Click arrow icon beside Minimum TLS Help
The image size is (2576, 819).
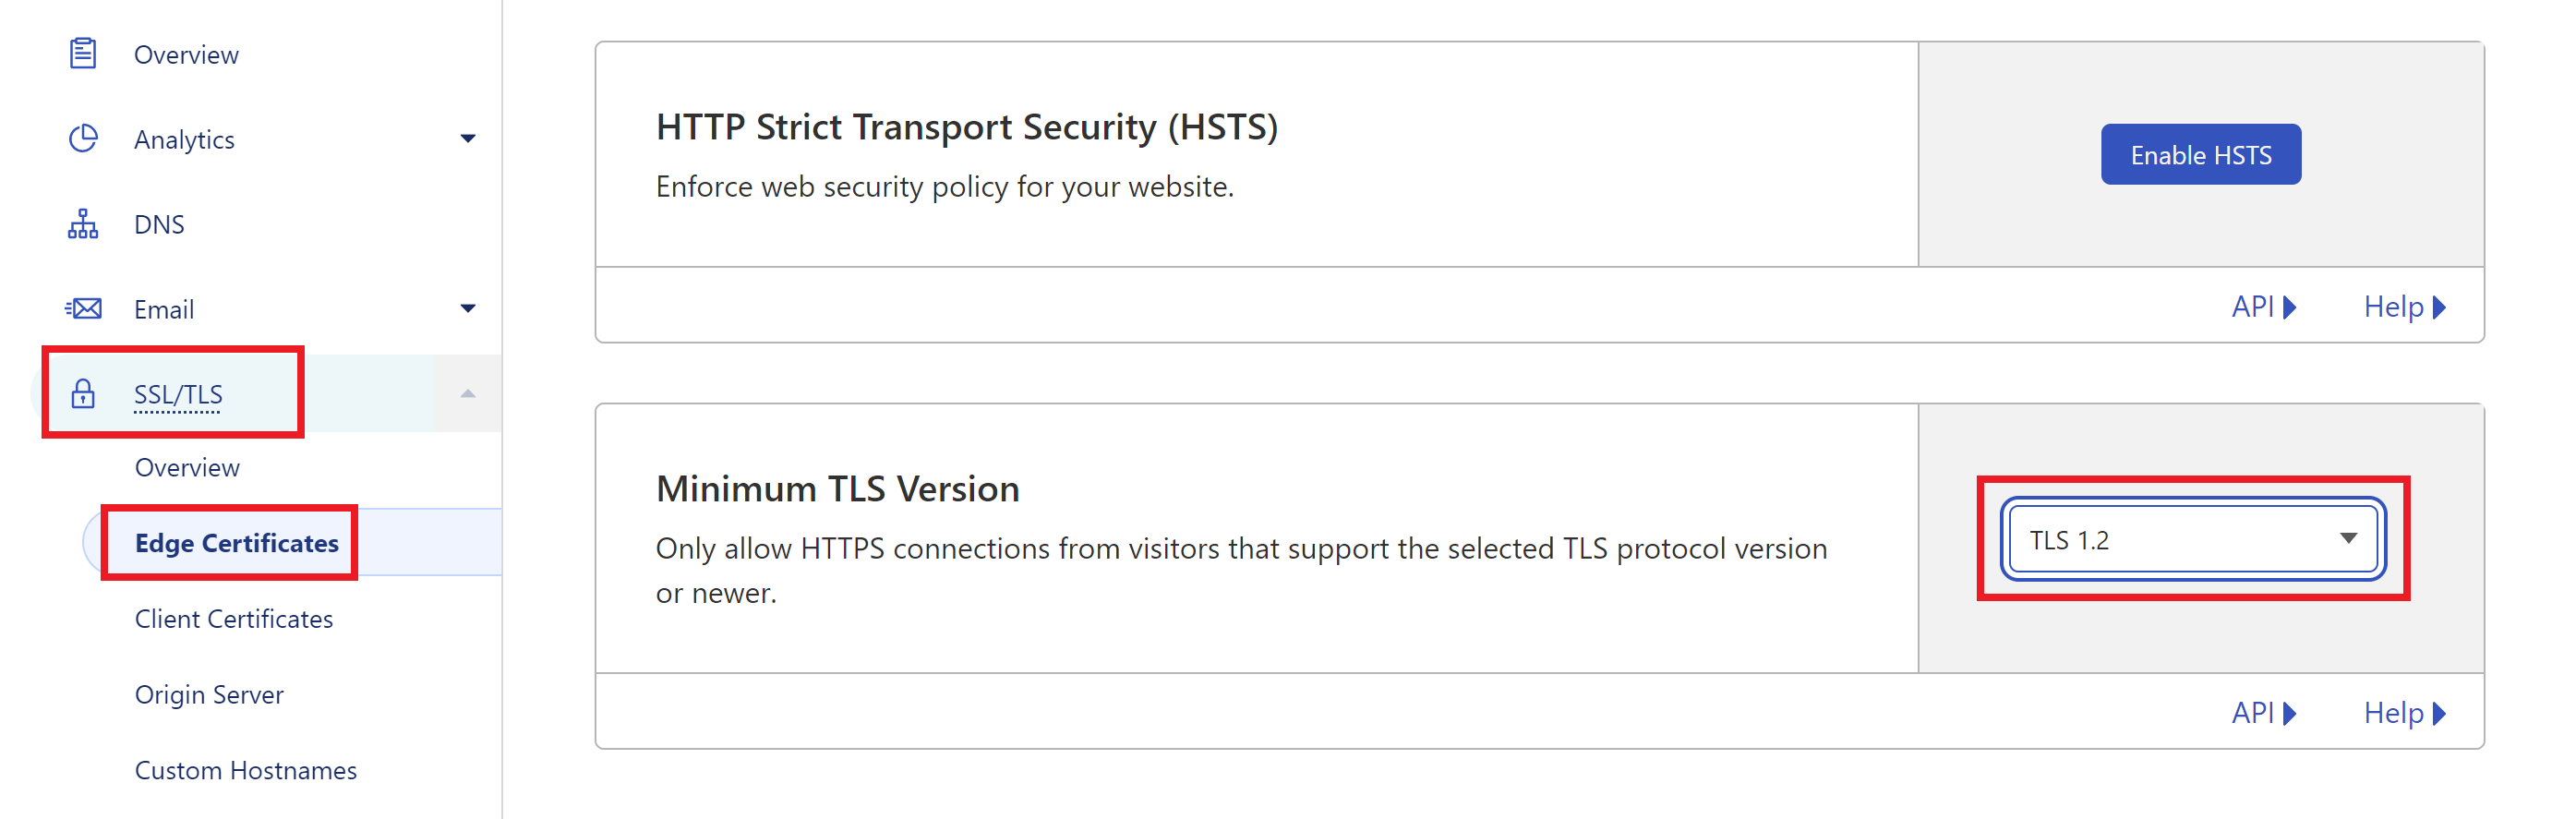tap(2440, 713)
